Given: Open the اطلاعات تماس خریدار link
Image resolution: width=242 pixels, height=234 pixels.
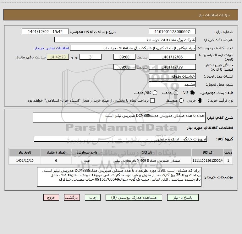Looking at the screenshot, I should click(x=52, y=48).
